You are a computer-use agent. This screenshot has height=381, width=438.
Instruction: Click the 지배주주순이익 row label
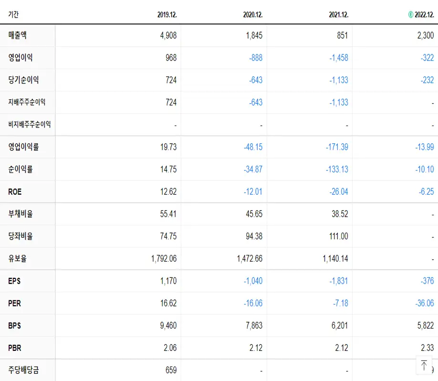pyautogui.click(x=27, y=102)
